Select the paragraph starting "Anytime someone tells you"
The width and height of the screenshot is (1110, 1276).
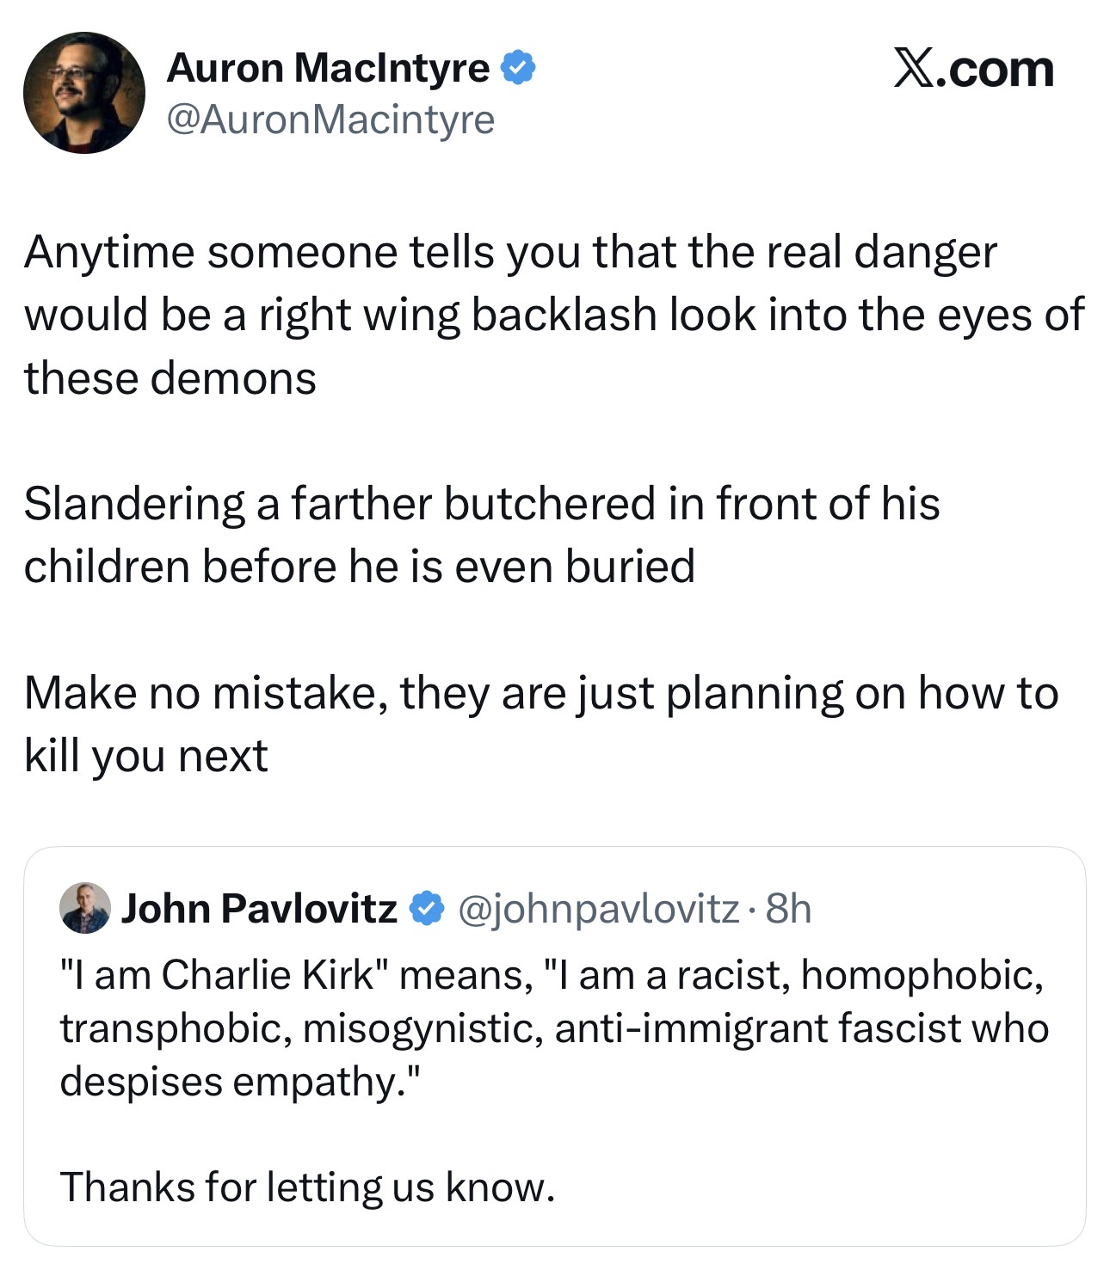click(x=554, y=315)
